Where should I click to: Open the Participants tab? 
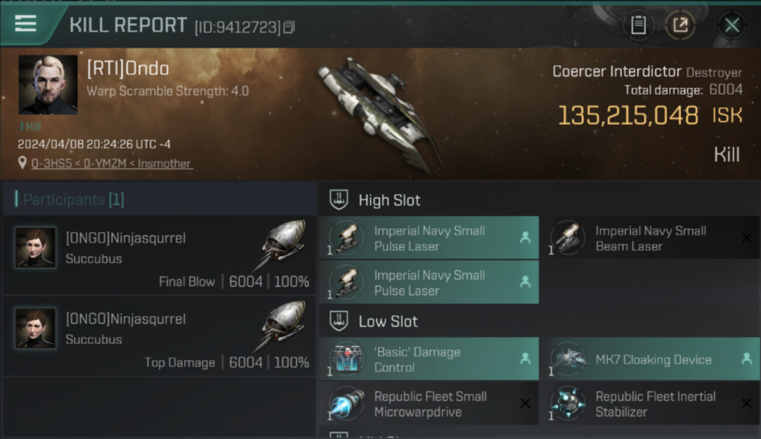[73, 200]
